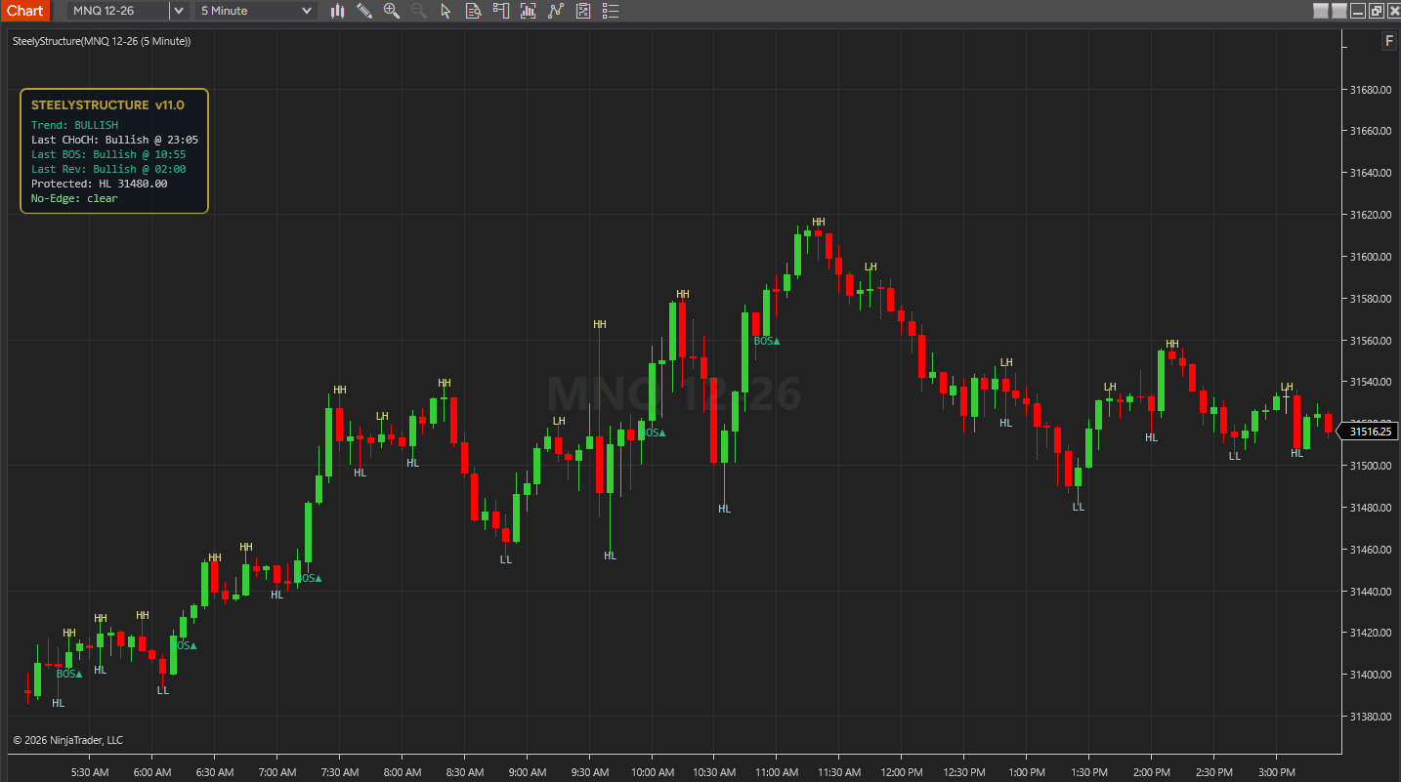Screen dimensions: 1401x782
Task: Open the 5 Minute interval dropdown
Action: click(x=255, y=11)
